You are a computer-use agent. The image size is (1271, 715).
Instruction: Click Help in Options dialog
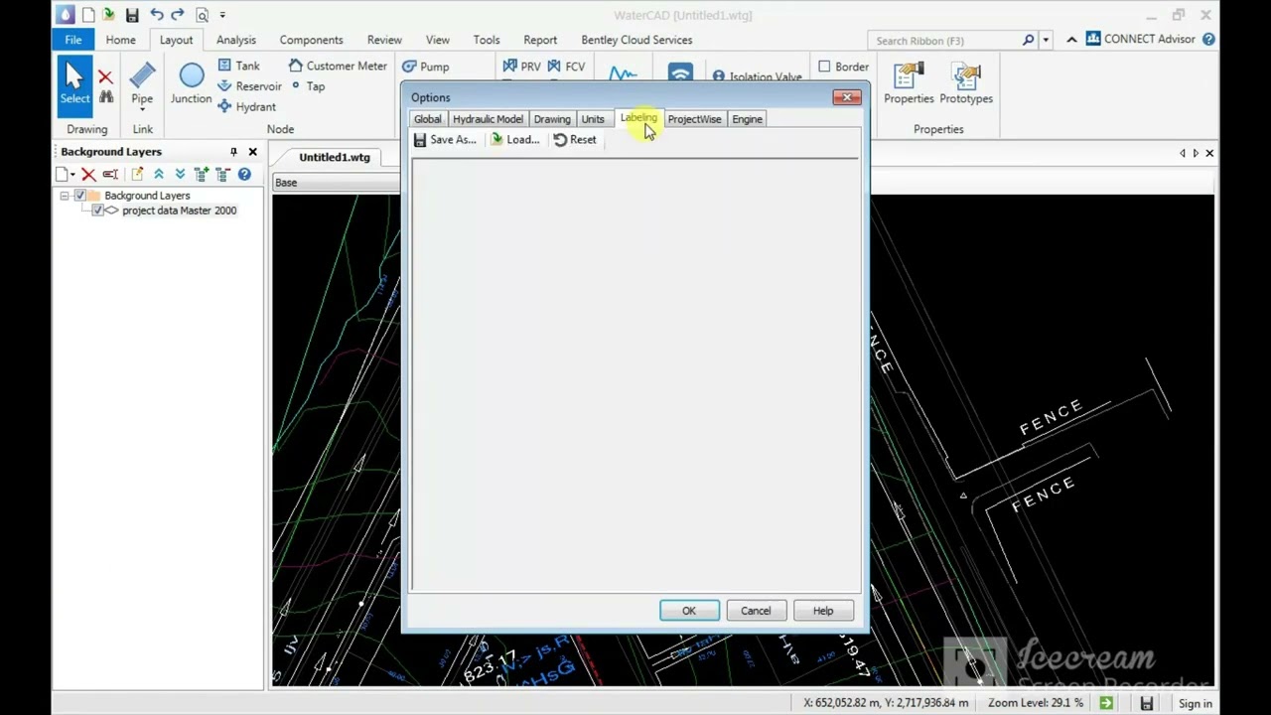pyautogui.click(x=823, y=611)
